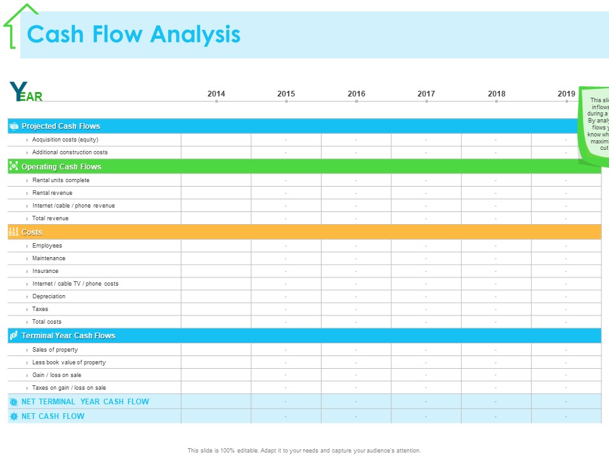Image resolution: width=609 pixels, height=457 pixels.
Task: Select the 2014 year column header
Action: (x=216, y=94)
